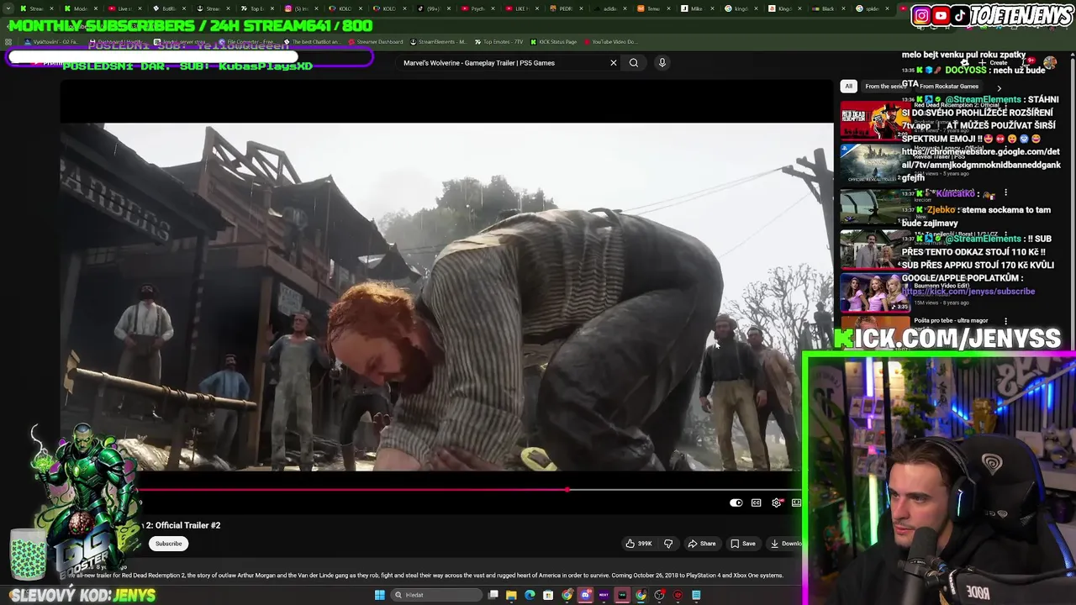Viewport: 1076px width, 605px height.
Task: Open Microsoft Store from the taskbar
Action: click(548, 595)
